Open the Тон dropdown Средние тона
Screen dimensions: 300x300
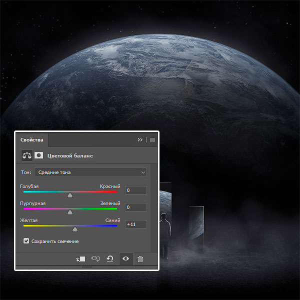[90, 172]
